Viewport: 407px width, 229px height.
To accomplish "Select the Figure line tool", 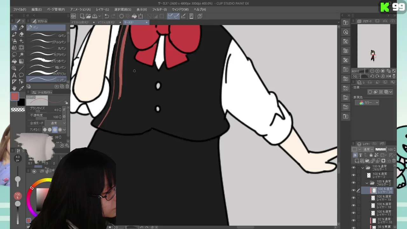I will coord(21,68).
